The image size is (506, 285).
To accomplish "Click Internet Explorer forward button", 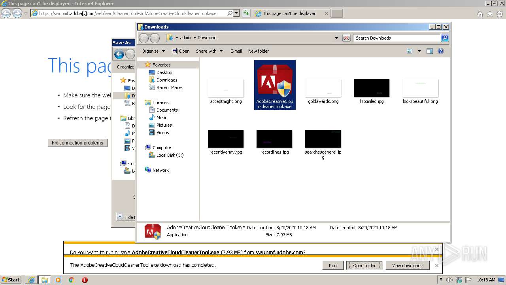I will [17, 13].
